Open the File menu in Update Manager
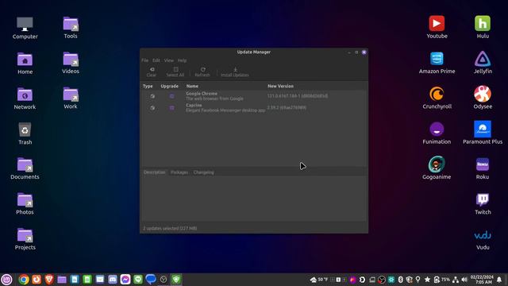This screenshot has width=508, height=286. pos(144,60)
